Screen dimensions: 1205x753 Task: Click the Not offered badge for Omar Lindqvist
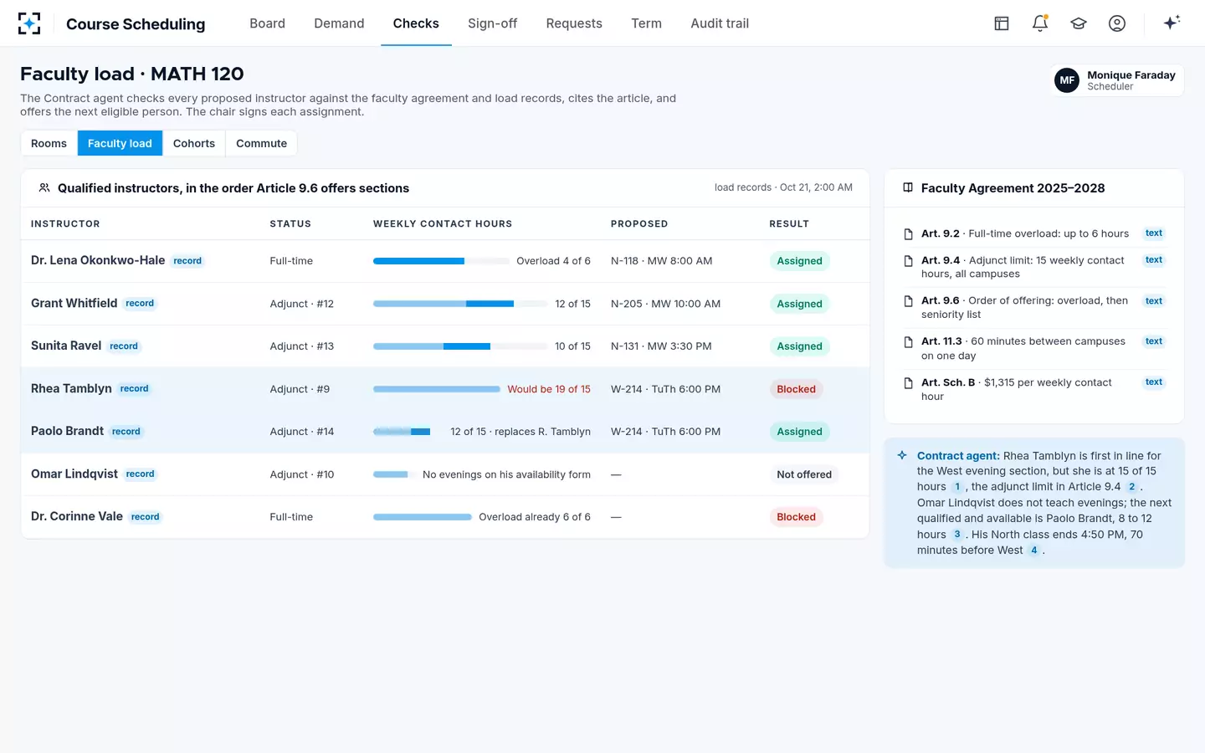(x=804, y=474)
